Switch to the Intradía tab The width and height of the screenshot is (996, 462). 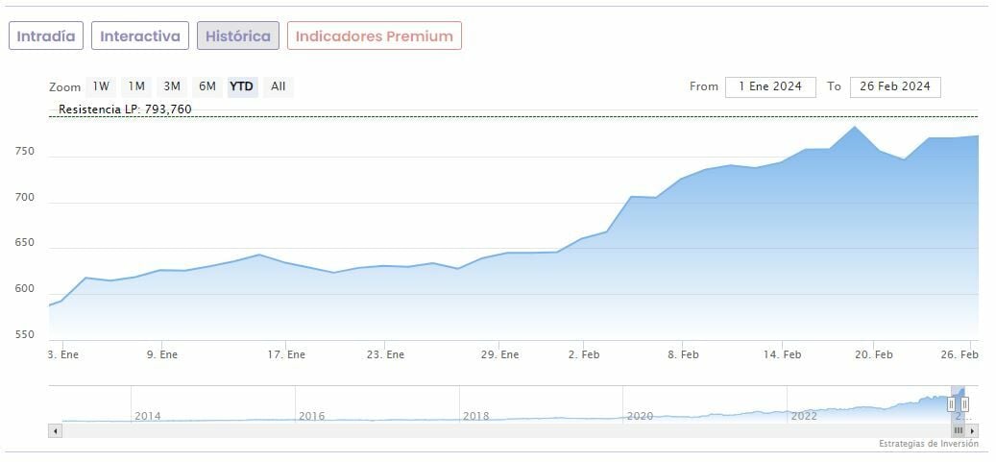[46, 36]
